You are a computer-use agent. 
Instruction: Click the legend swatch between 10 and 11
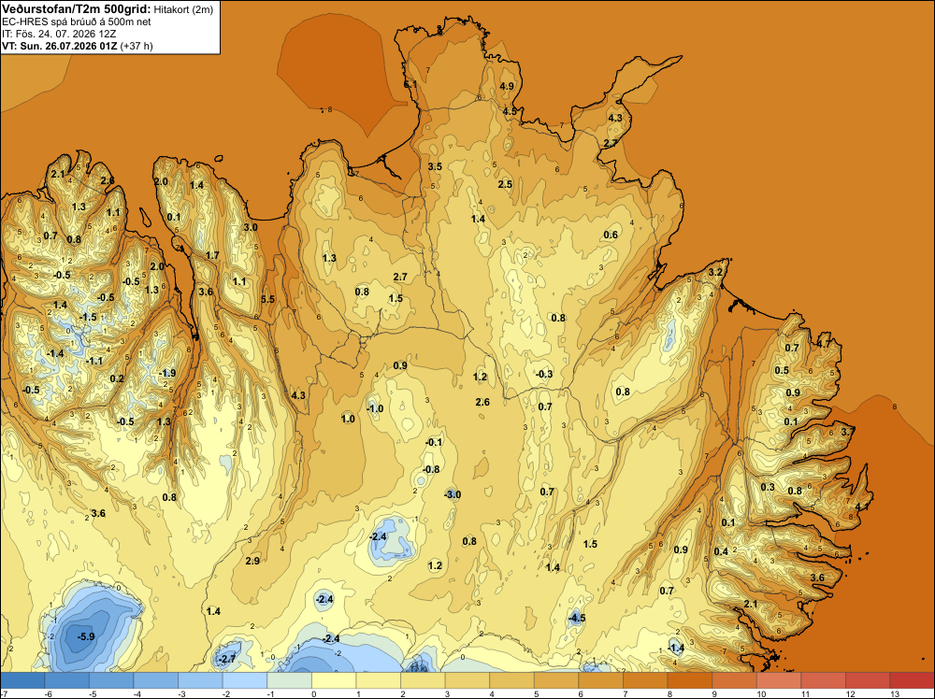780,680
